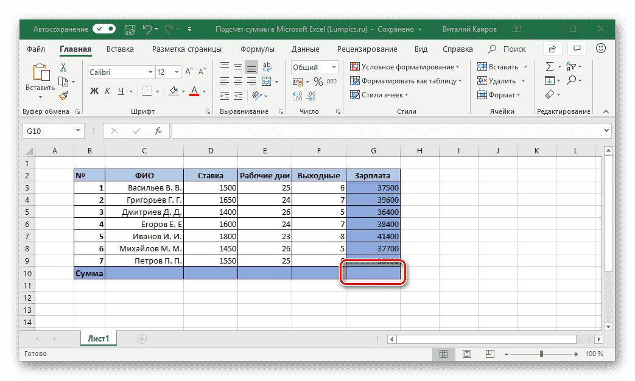Click the Сортировка и фильтр icon
Viewport: 635px width, 381px height.
pos(572,66)
